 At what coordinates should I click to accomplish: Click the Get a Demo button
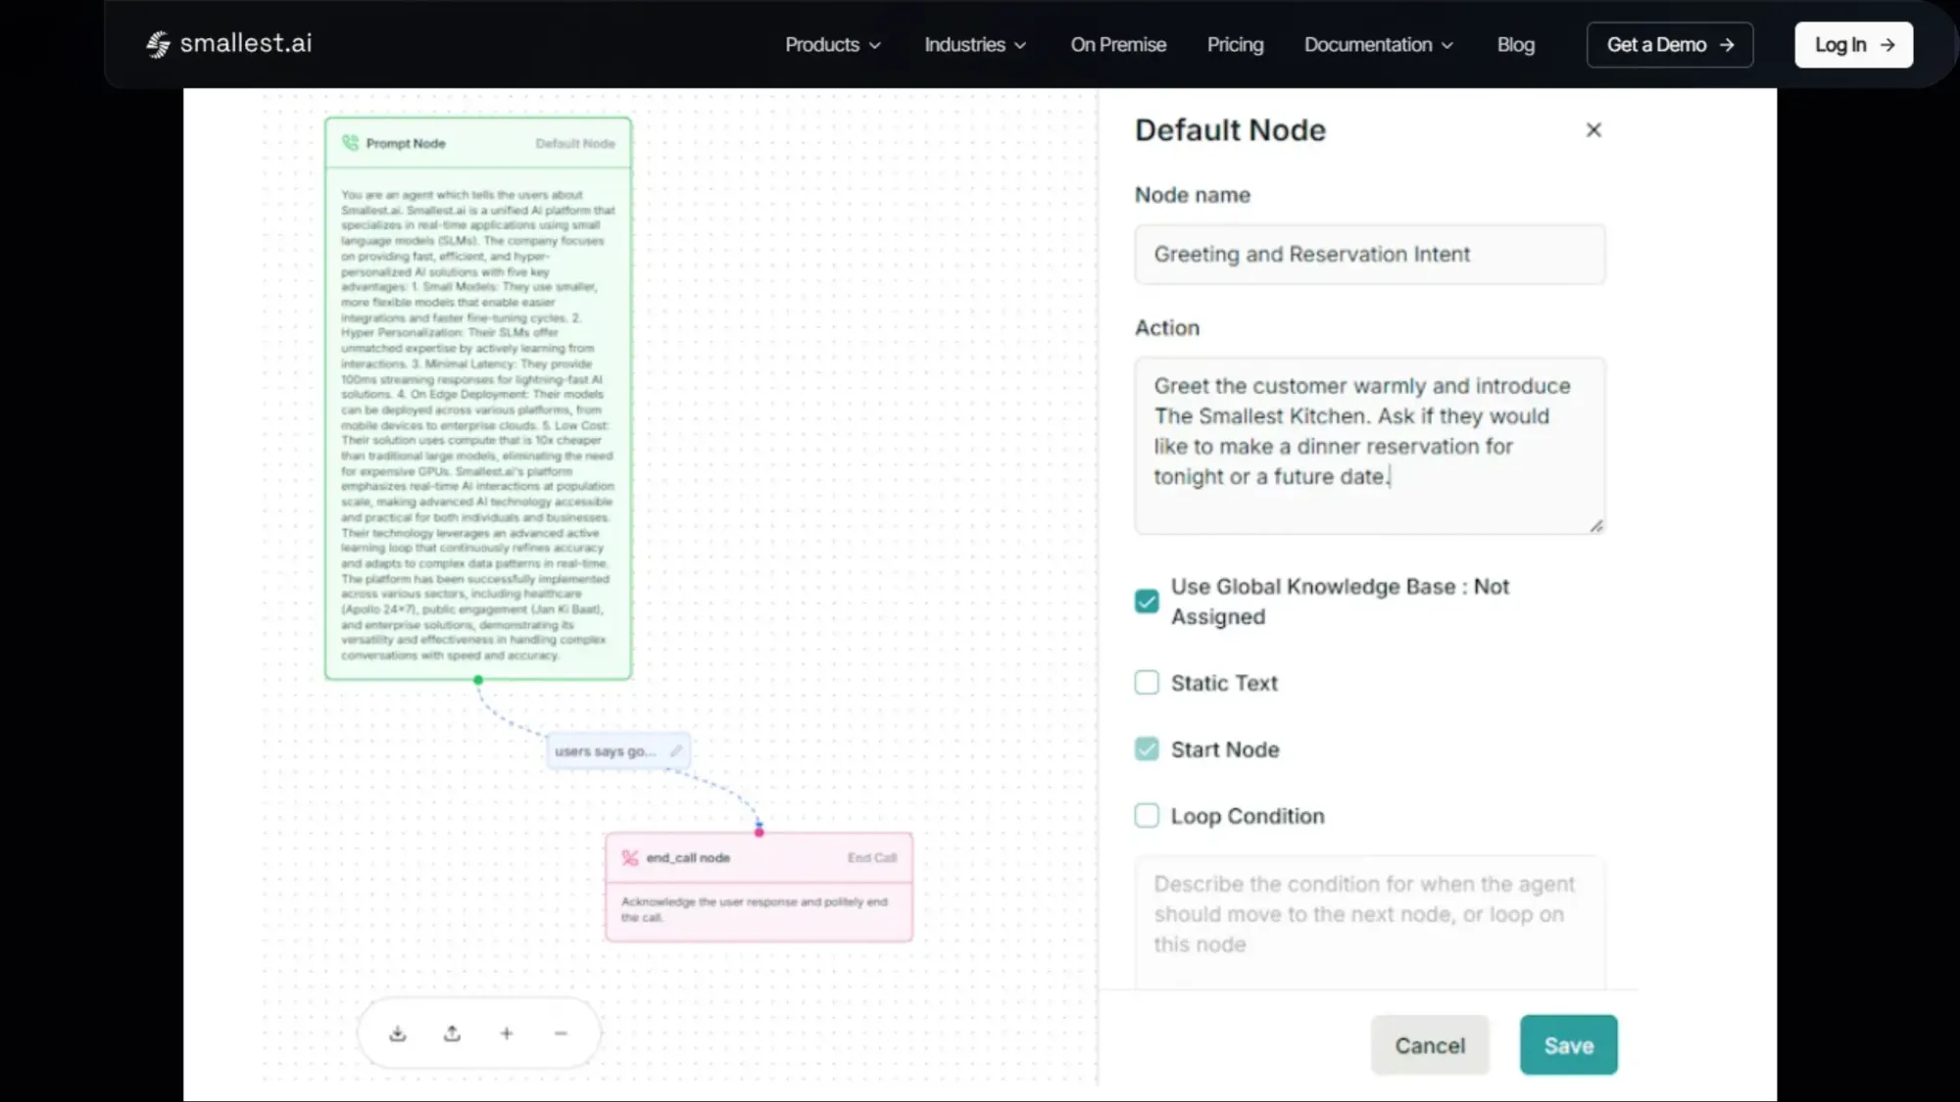tap(1669, 45)
